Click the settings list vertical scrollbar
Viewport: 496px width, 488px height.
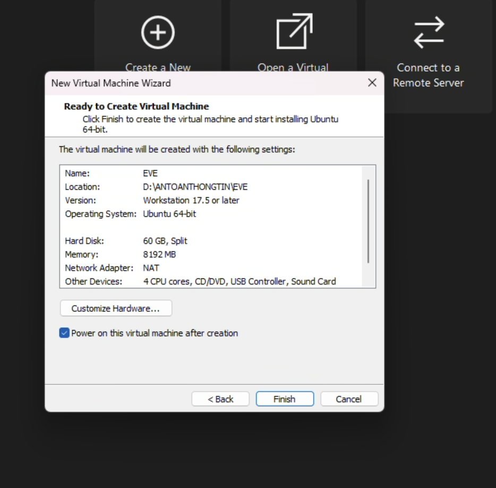pyautogui.click(x=368, y=221)
